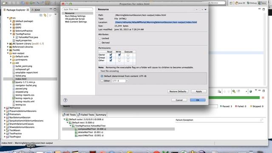The image size is (272, 153).
Task: Select the jquery-1.7.1.min.js file
Action: click(x=25, y=82)
